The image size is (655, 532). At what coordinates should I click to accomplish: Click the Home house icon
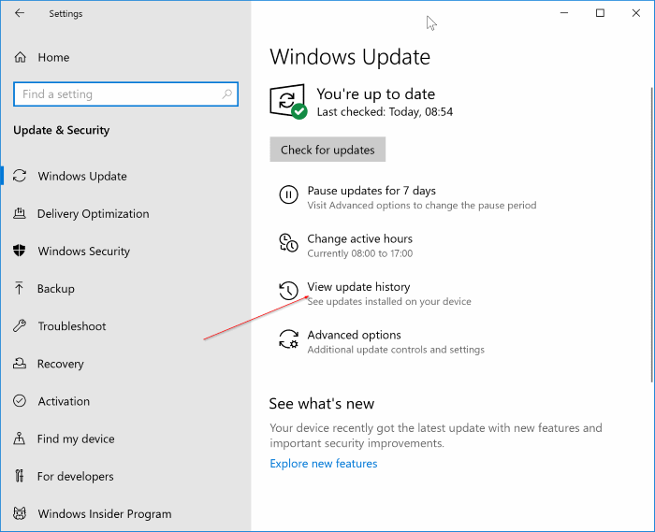pos(20,57)
